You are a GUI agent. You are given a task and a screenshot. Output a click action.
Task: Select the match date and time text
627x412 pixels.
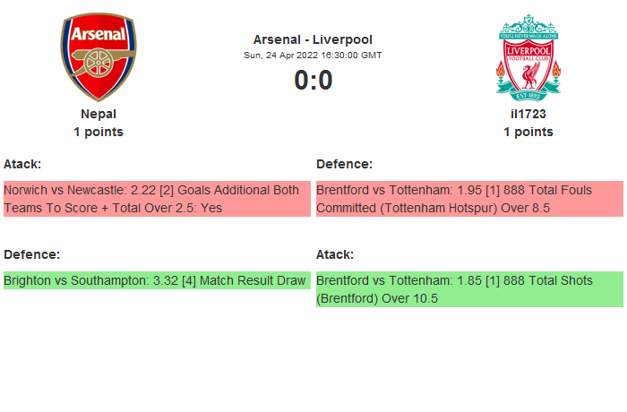point(313,55)
